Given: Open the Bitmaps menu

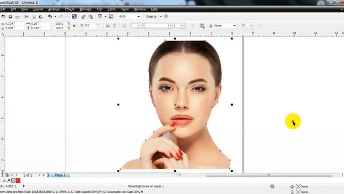Looking at the screenshot, I should [x=85, y=9].
